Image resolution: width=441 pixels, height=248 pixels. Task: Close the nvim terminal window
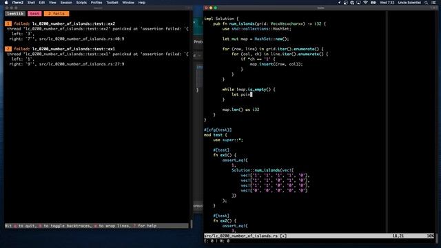(x=206, y=8)
